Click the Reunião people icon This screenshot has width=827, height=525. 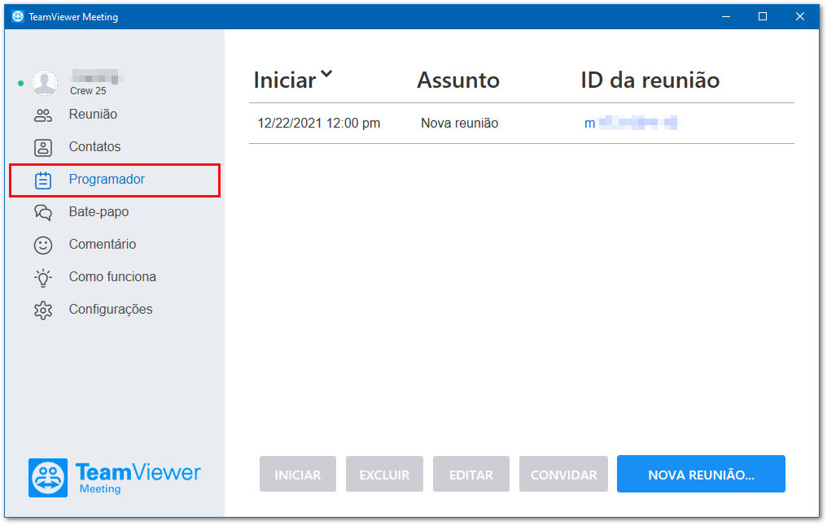[42, 115]
